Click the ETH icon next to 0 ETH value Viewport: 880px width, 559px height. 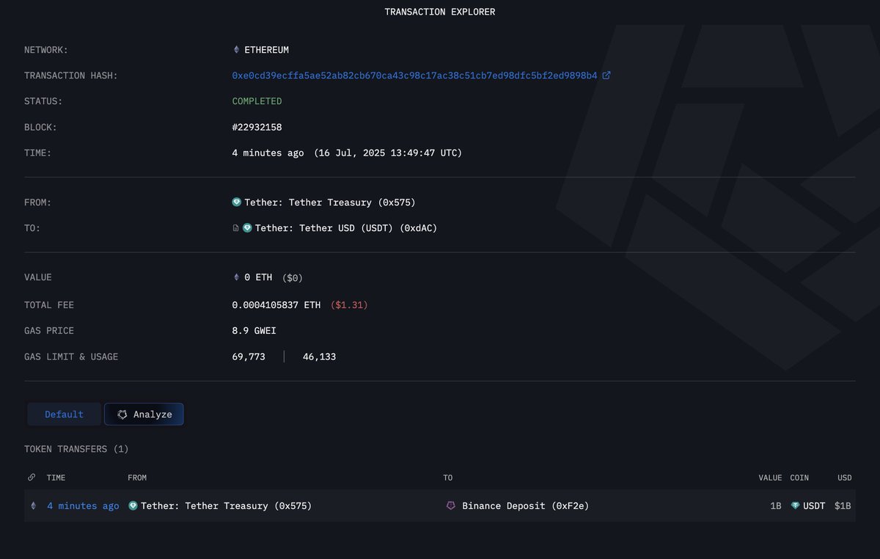point(236,277)
